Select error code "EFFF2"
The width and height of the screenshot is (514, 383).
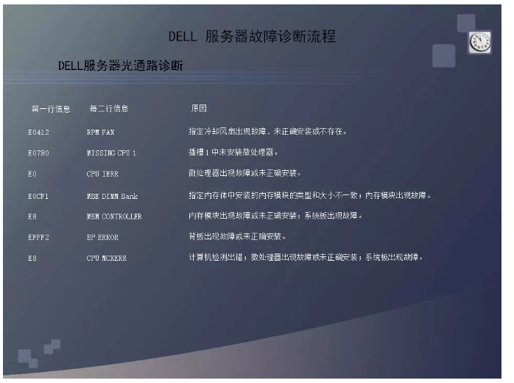38,237
